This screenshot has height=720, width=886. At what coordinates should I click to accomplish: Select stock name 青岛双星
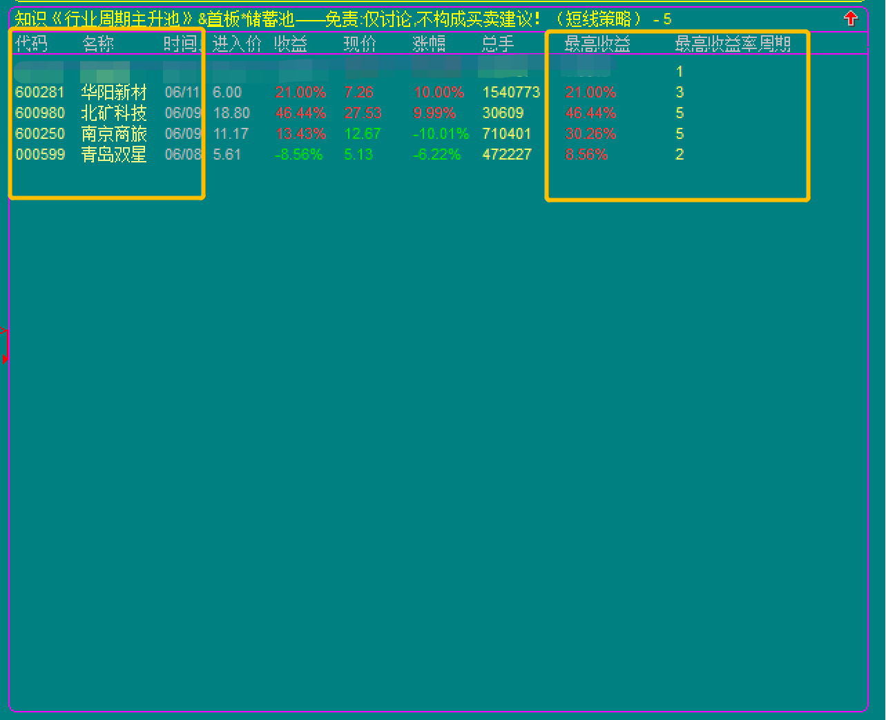(x=114, y=155)
